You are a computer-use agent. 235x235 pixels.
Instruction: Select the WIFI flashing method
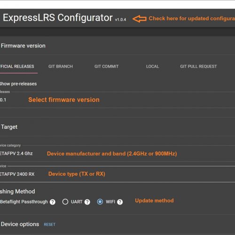tap(100, 202)
